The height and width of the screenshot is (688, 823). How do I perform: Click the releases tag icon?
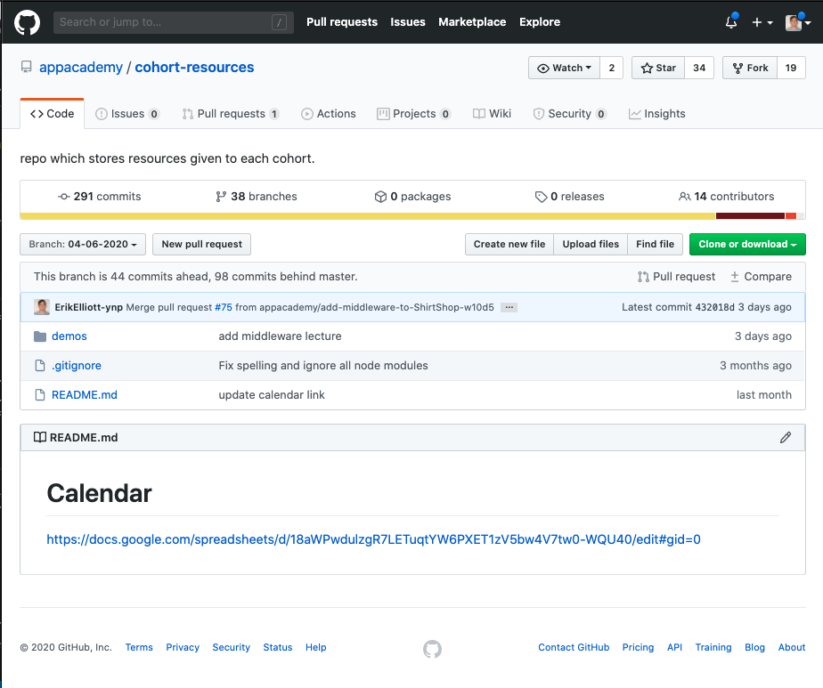point(541,197)
